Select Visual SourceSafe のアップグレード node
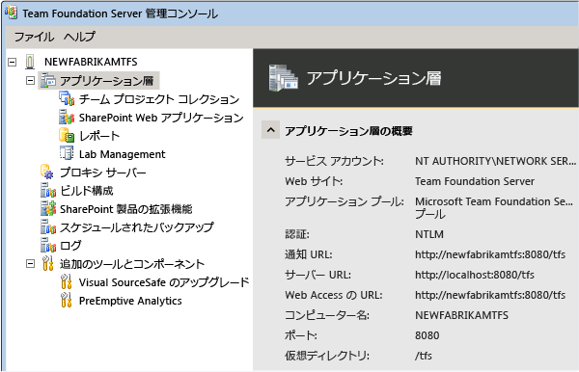 [164, 282]
